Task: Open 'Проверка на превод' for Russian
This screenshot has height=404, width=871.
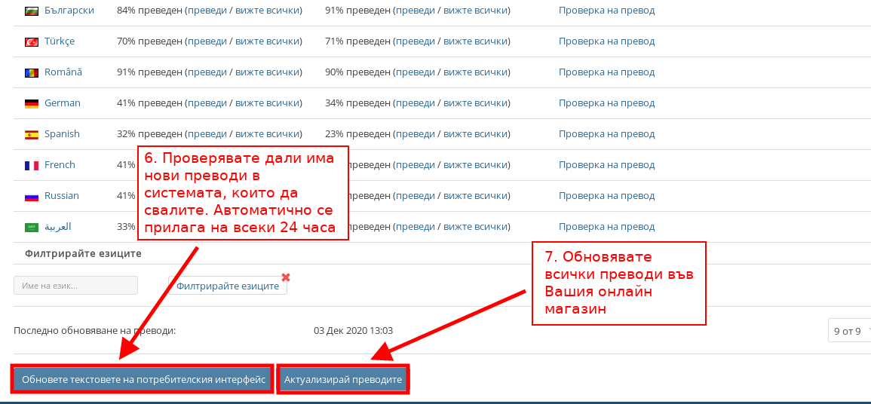Action: (606, 196)
